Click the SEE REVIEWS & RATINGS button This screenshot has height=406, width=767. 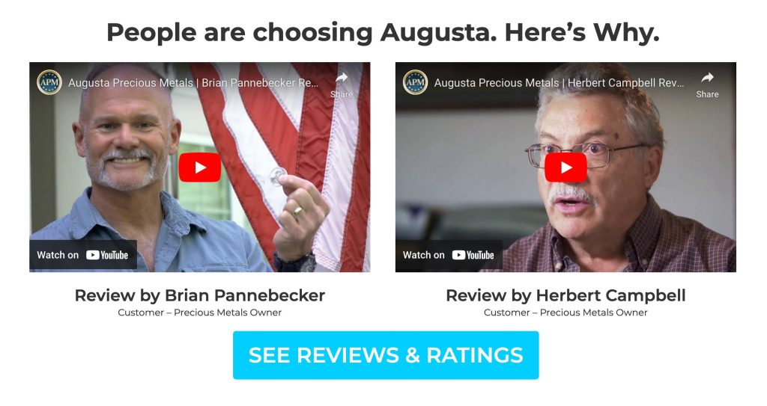pyautogui.click(x=386, y=355)
